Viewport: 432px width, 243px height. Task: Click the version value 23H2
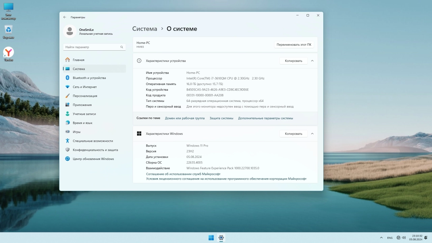(x=190, y=151)
